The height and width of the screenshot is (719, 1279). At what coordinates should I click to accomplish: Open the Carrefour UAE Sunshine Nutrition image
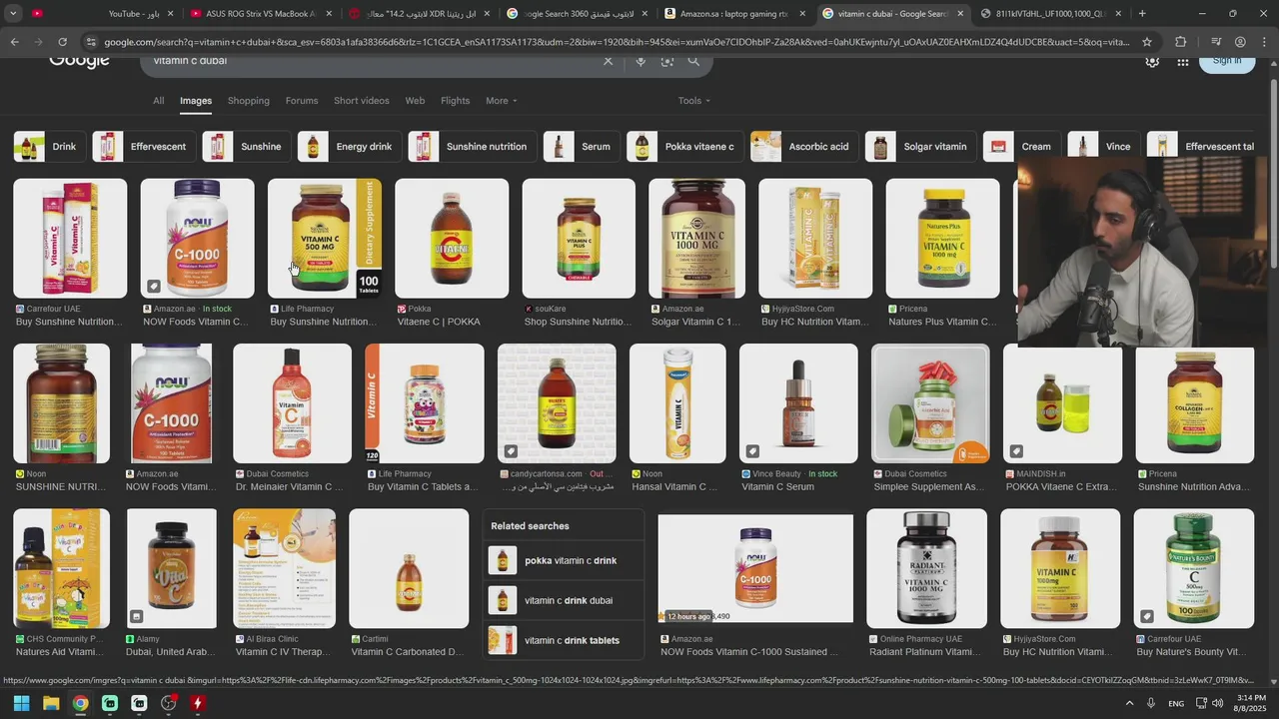click(70, 239)
